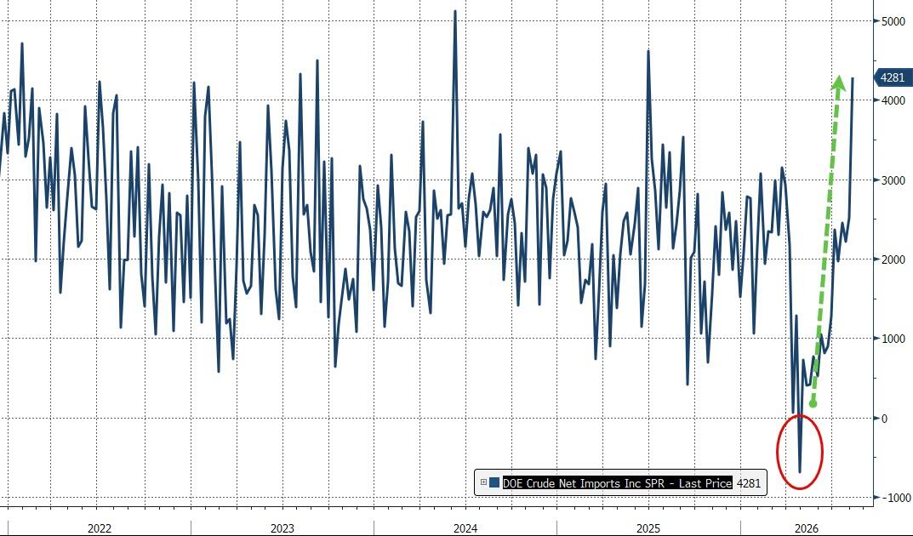Click the 2026 year label on axis
The width and height of the screenshot is (913, 536).
(x=807, y=528)
